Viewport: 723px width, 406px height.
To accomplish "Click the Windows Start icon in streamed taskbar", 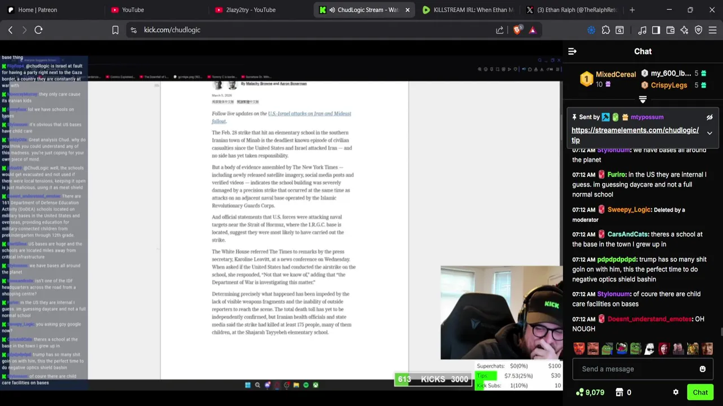I will pos(247,385).
